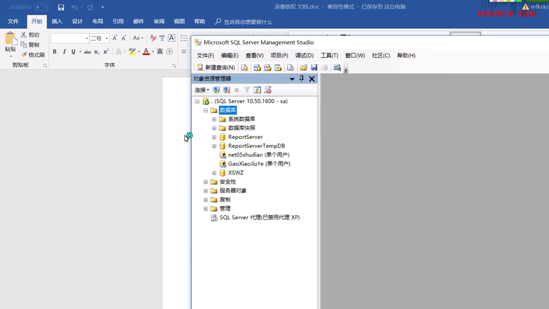Collapse the server node (SQL Server 10.50.1600 - sa)

pos(197,101)
